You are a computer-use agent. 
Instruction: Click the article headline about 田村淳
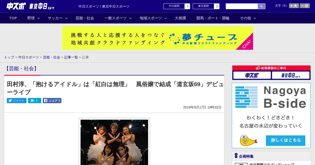click(115, 88)
